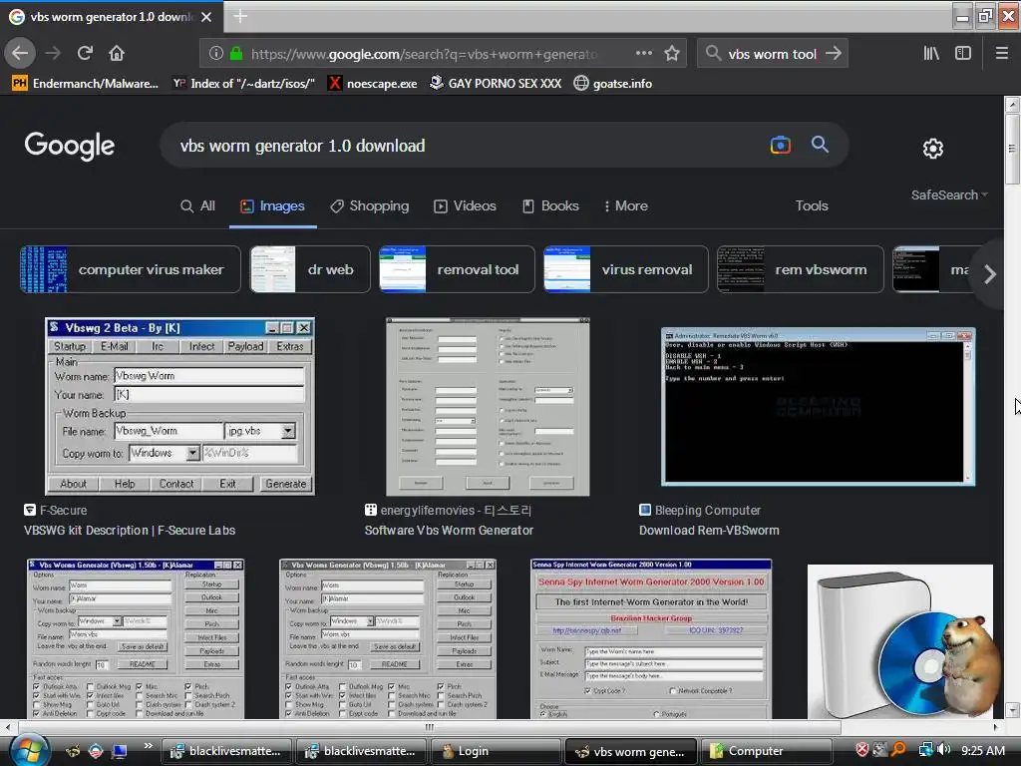
Task: Reload the current page
Action: [85, 54]
